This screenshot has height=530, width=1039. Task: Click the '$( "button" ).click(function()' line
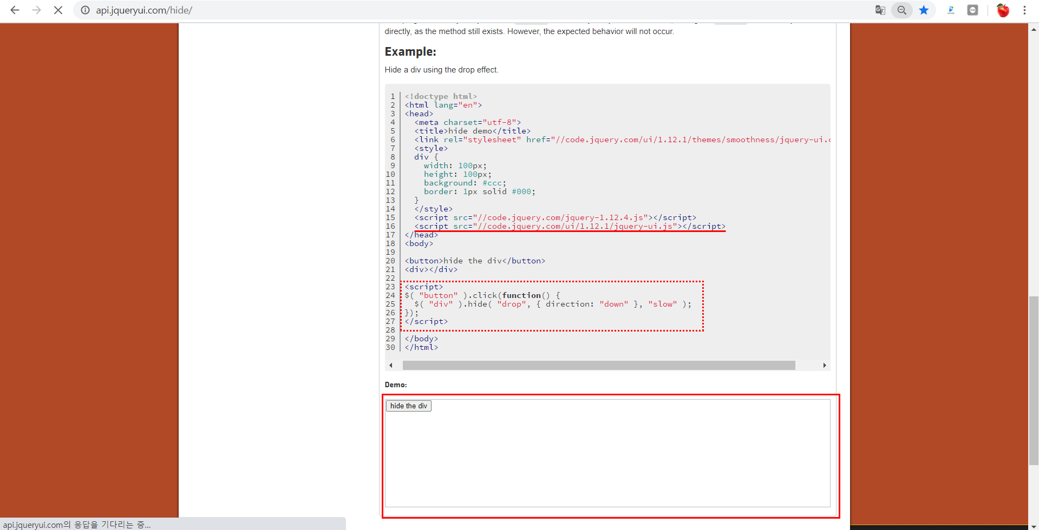[482, 295]
